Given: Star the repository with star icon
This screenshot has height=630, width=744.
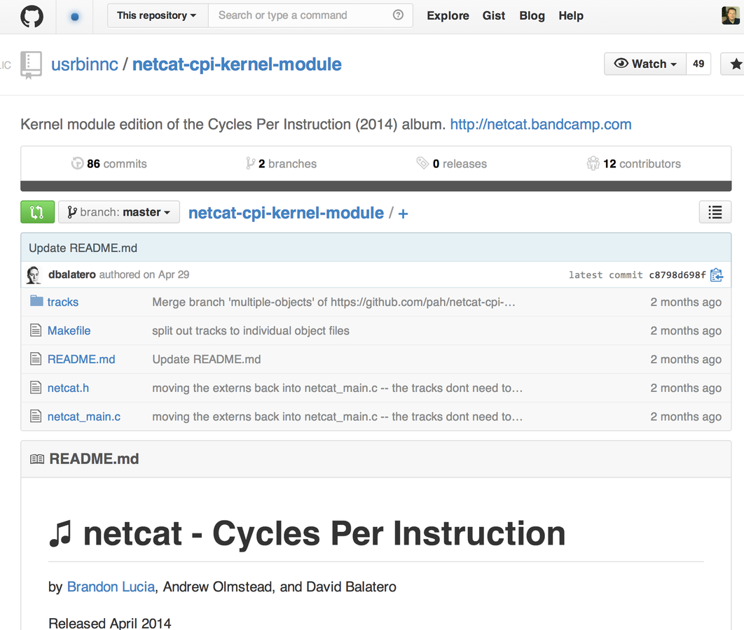Looking at the screenshot, I should (x=736, y=64).
